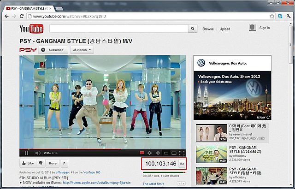Viewport: 295px width, 189px height.
Task: Click the YouTube search field
Action: pyautogui.click(x=119, y=29)
